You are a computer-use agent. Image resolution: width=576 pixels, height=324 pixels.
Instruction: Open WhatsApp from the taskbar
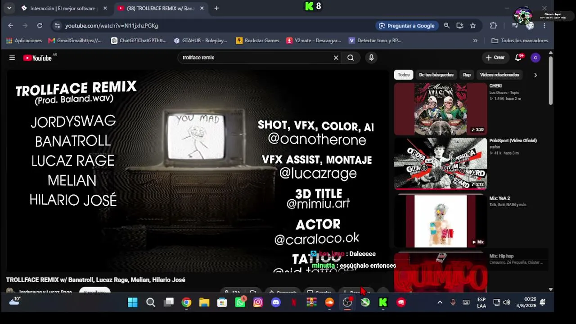point(240,302)
